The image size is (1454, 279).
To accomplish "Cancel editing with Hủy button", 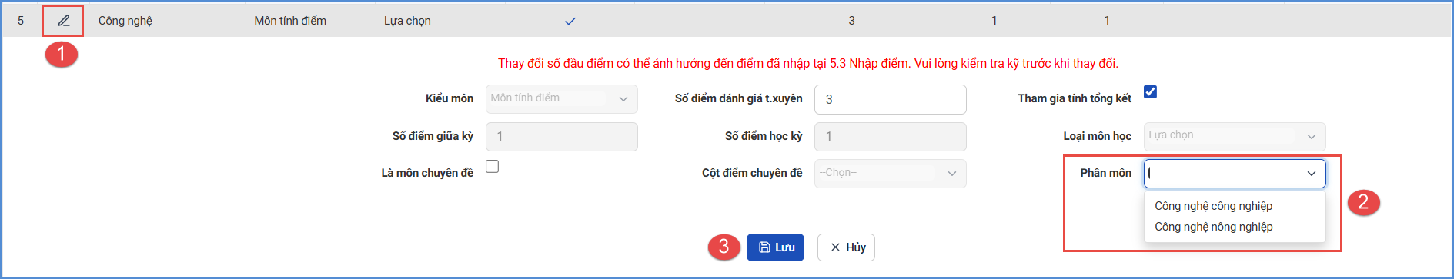I will 847,247.
